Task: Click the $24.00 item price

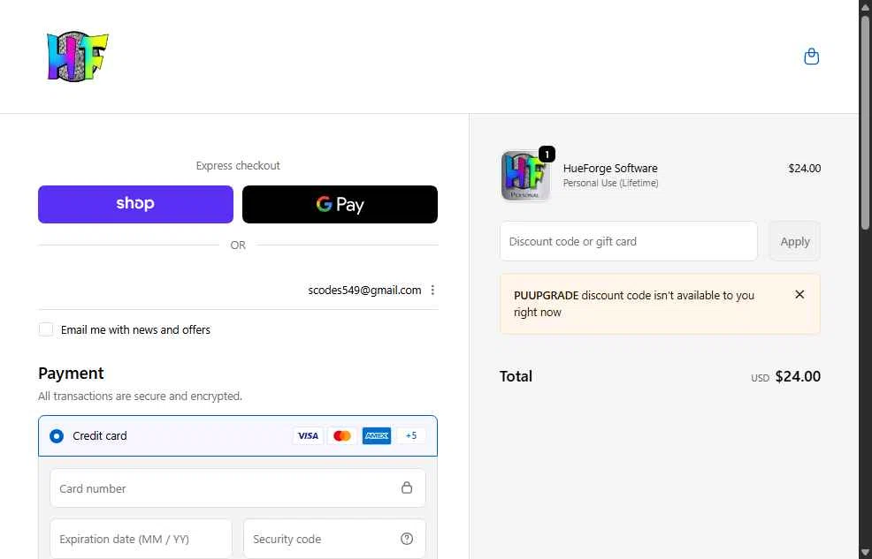Action: [804, 168]
